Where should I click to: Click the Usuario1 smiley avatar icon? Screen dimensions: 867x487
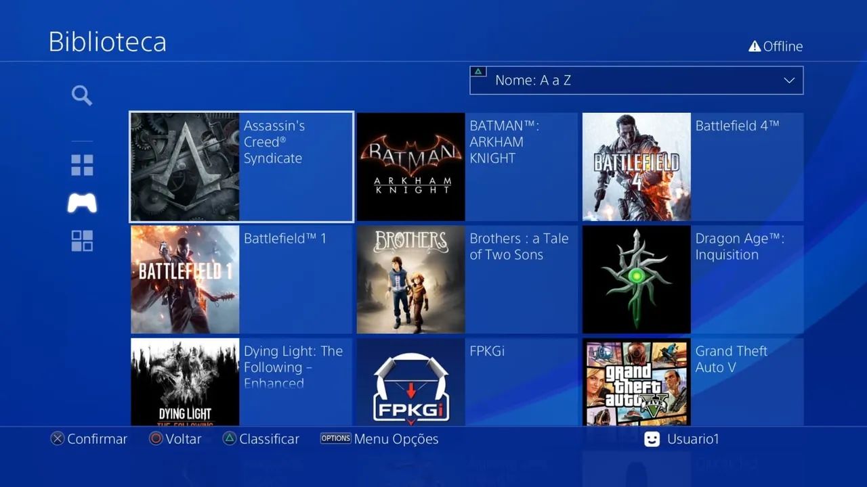pos(652,439)
